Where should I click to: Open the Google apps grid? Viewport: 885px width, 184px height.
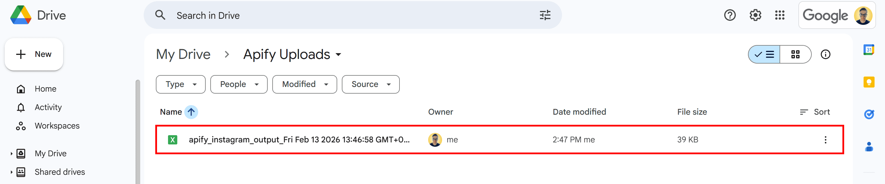coord(780,15)
